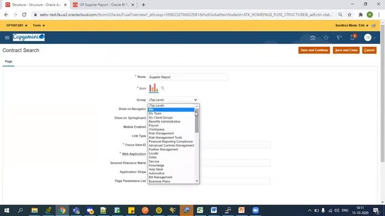This screenshot has height=216, width=385.
Task: Click the dropdown list scrollbar thumb
Action: tap(197, 121)
